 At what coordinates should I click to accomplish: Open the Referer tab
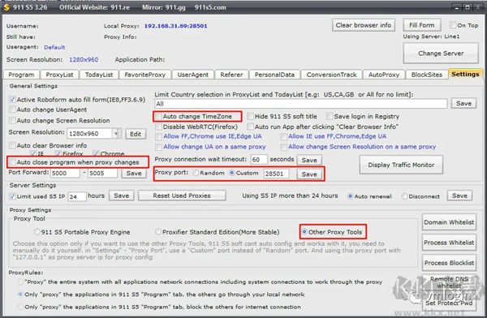[x=231, y=75]
